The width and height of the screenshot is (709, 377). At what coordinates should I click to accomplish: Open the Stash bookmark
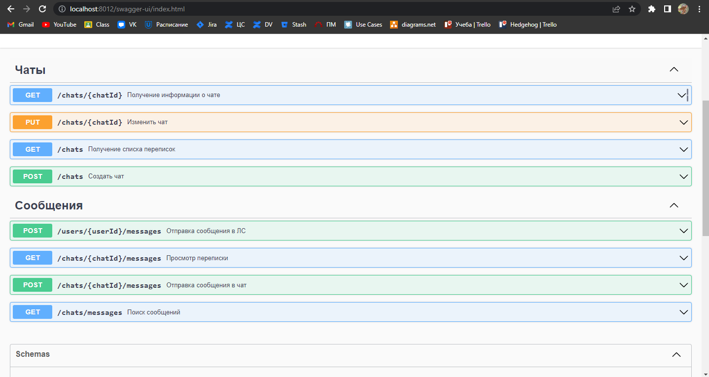pos(293,25)
